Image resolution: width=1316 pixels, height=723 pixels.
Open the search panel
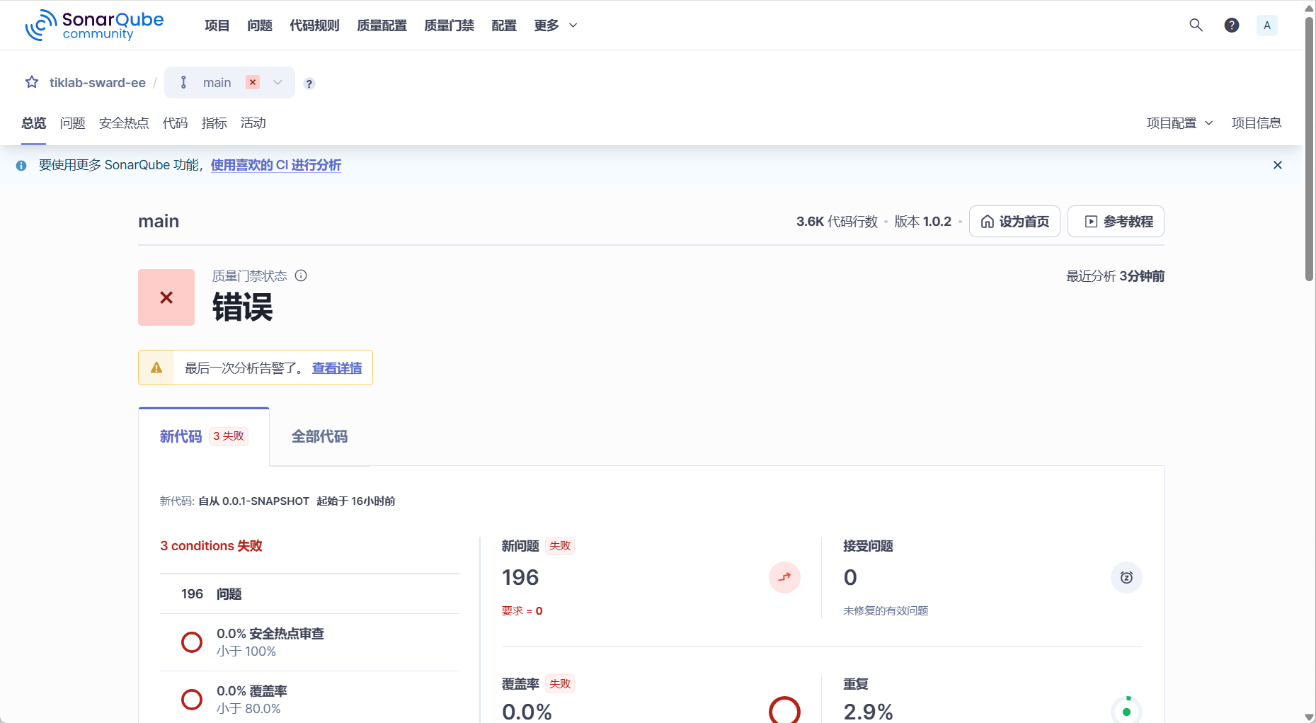pos(1196,25)
